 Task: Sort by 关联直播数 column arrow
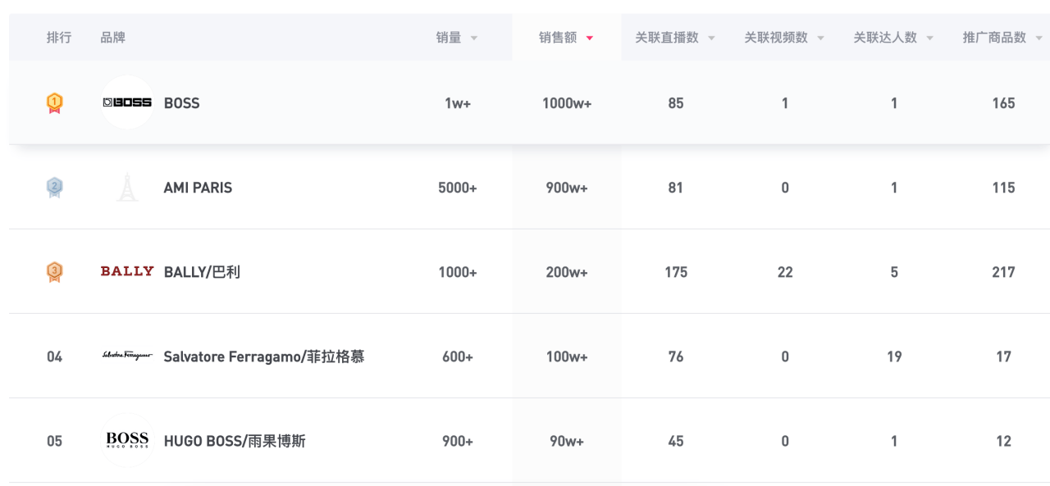click(x=711, y=39)
